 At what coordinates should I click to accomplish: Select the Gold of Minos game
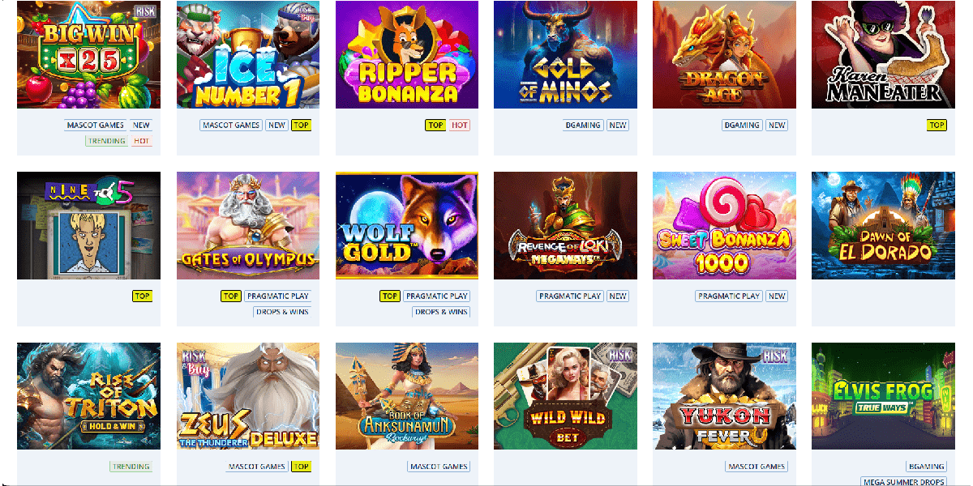click(x=565, y=54)
